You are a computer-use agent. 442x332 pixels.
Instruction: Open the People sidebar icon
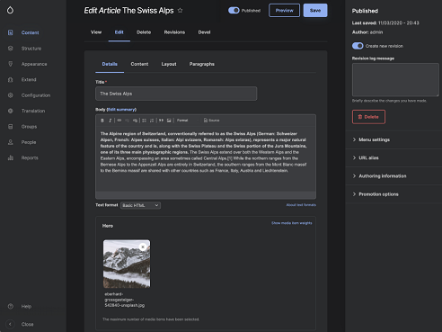[11, 142]
